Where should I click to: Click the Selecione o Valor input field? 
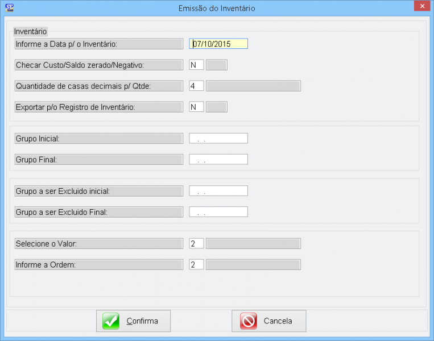click(x=196, y=244)
